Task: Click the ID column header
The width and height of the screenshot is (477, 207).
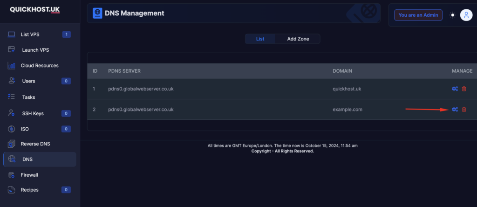Action: coord(95,71)
